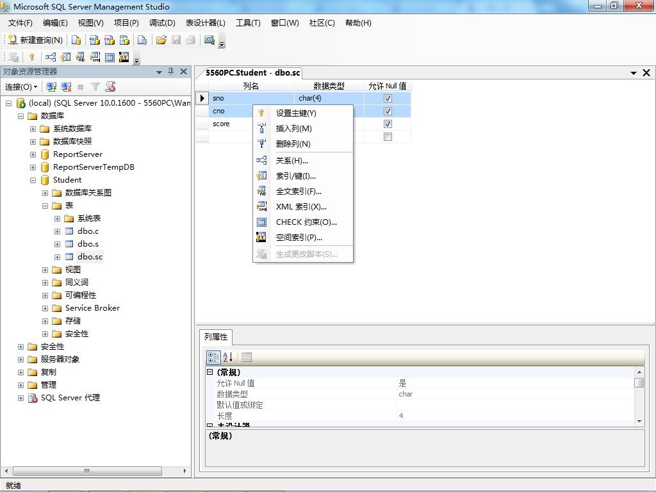Toggle Allow Null checkbox for score row

[388, 124]
